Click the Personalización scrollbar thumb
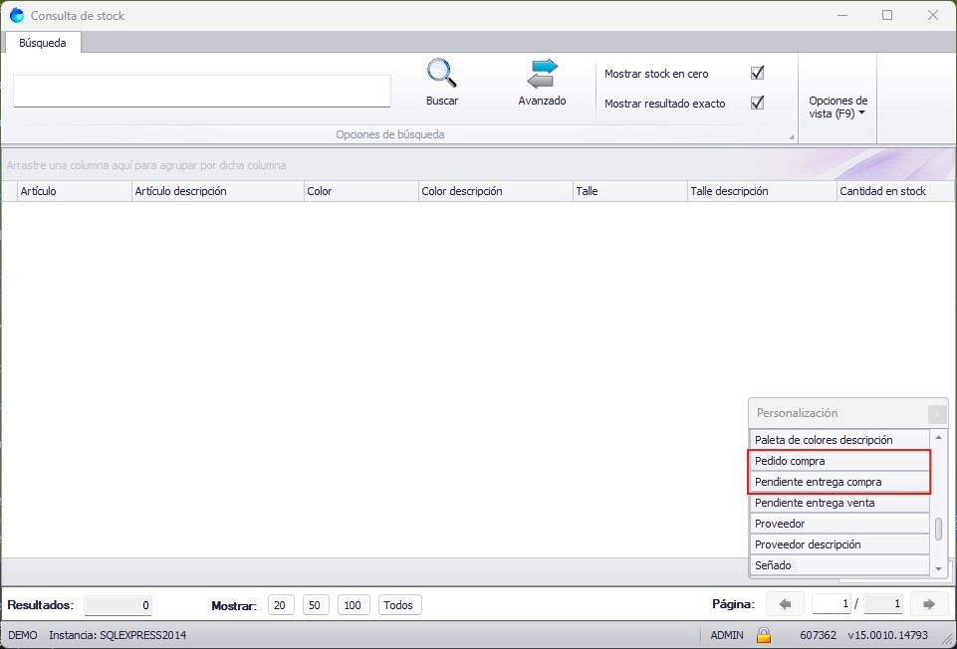 (938, 529)
